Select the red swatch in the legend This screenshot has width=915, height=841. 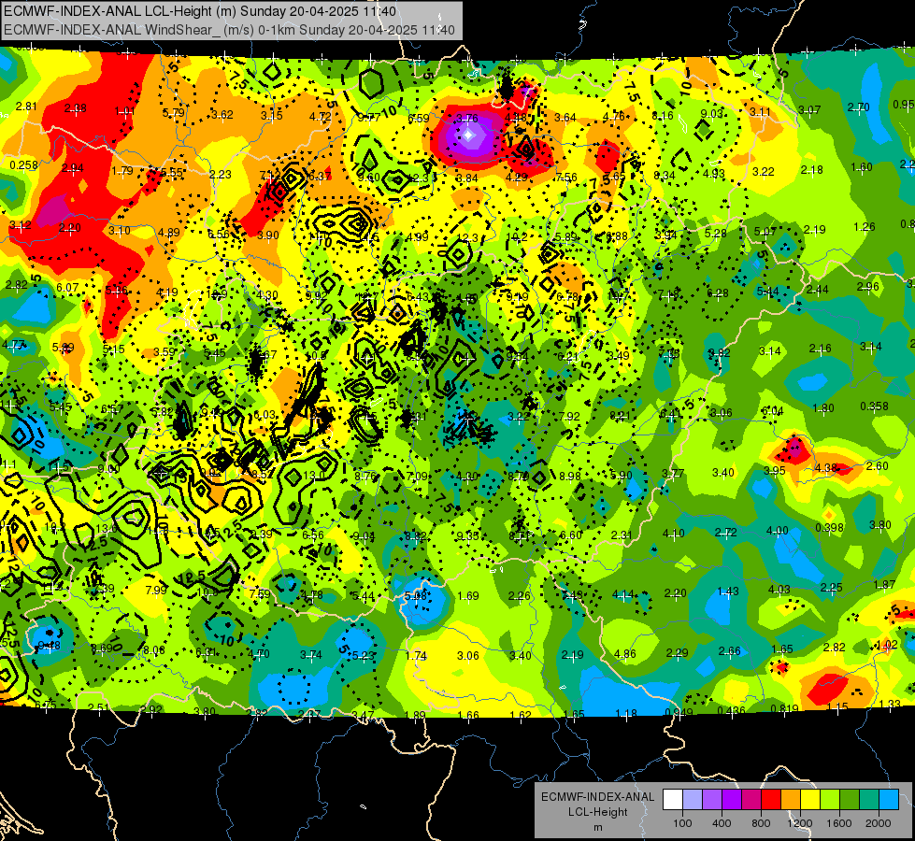pyautogui.click(x=771, y=800)
